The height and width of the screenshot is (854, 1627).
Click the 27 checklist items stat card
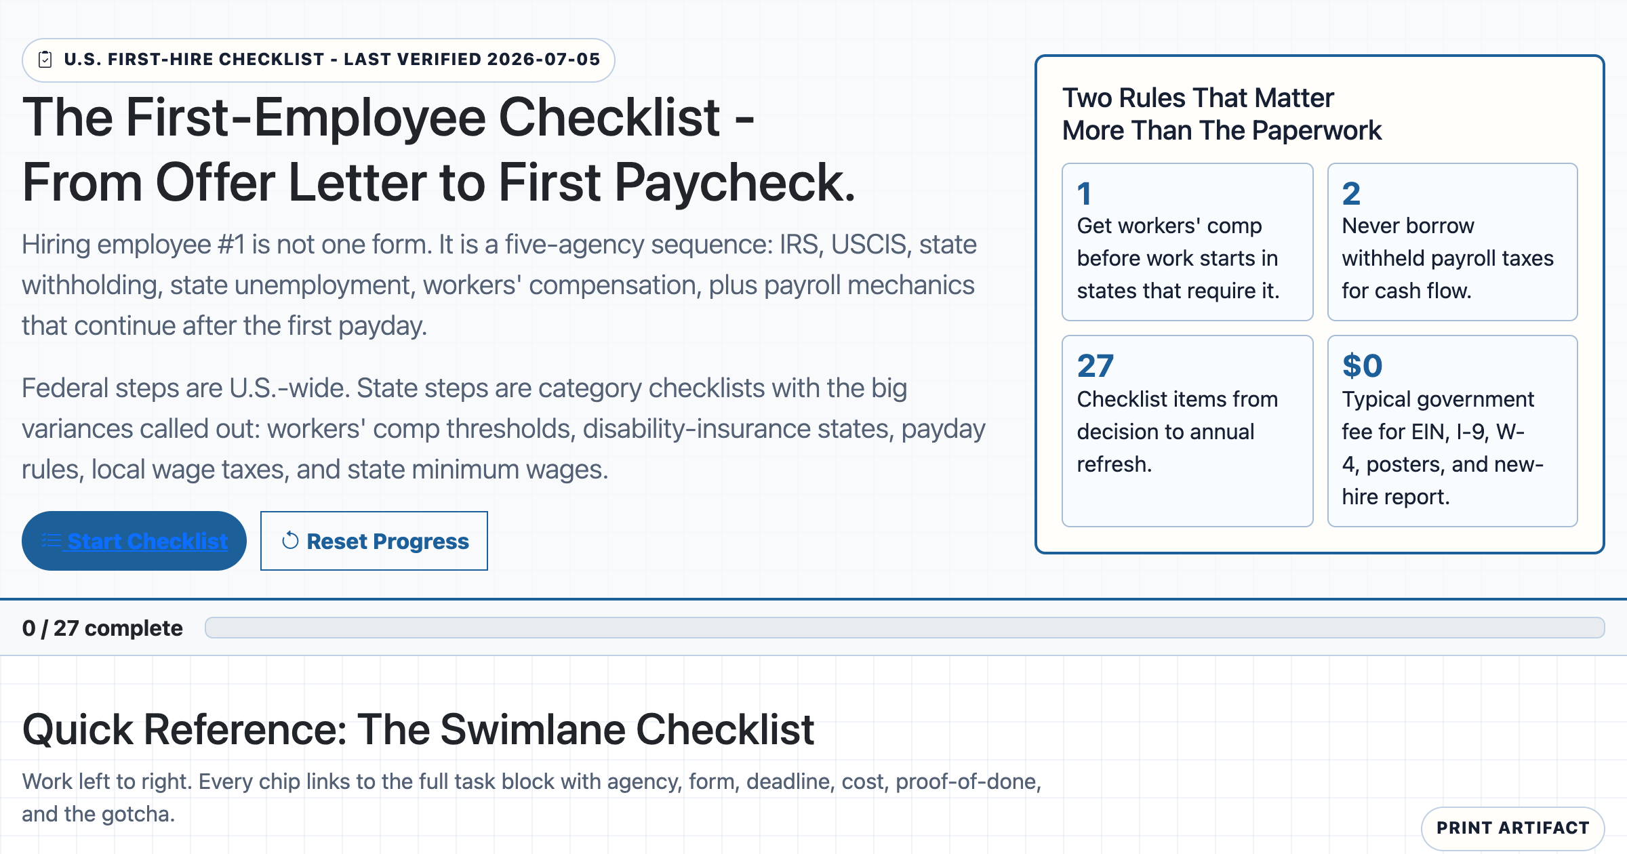tap(1187, 431)
